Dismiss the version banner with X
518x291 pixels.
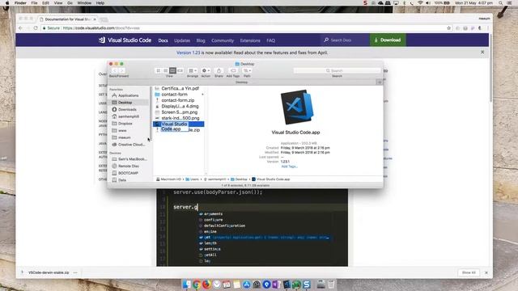tap(482, 52)
